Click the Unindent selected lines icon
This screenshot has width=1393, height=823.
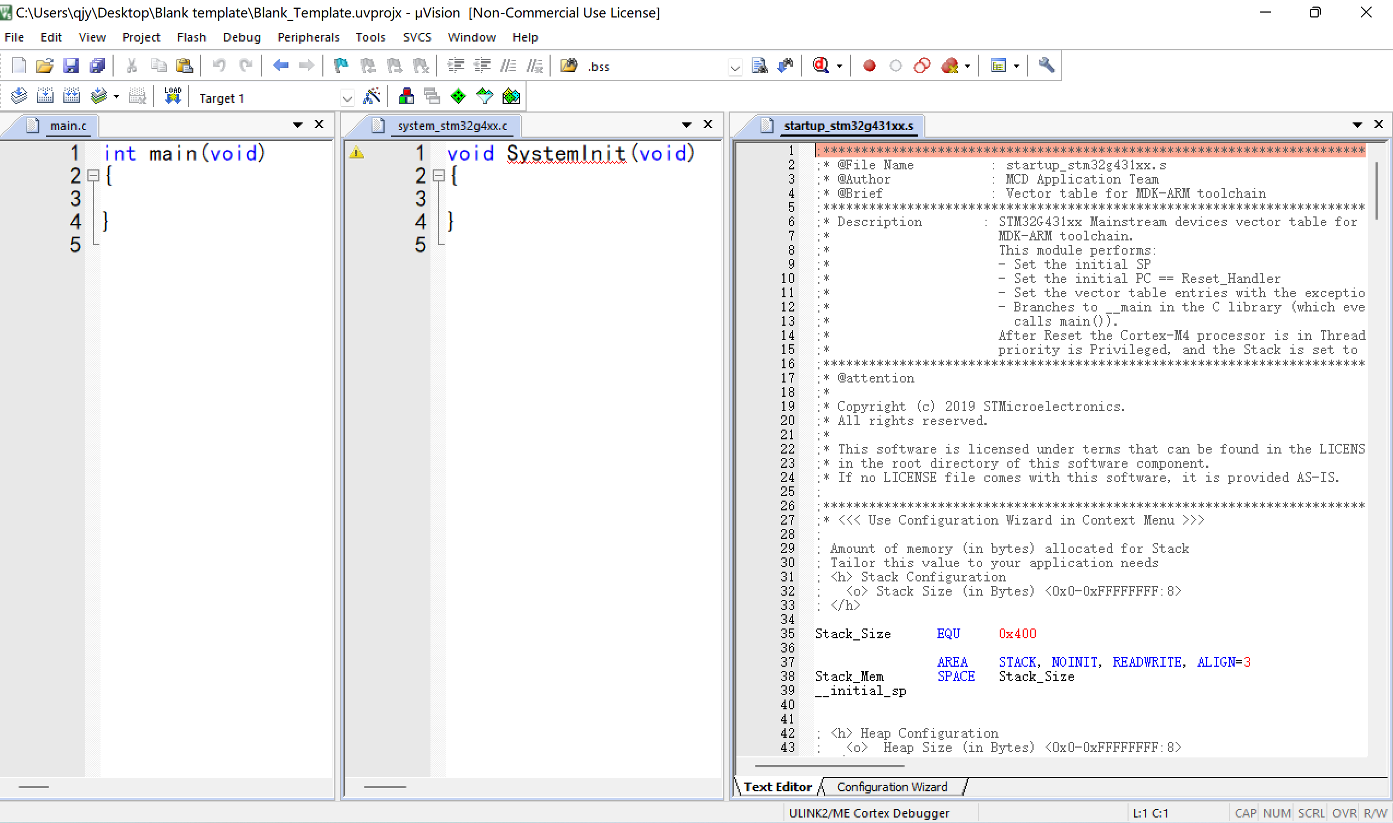tap(482, 66)
